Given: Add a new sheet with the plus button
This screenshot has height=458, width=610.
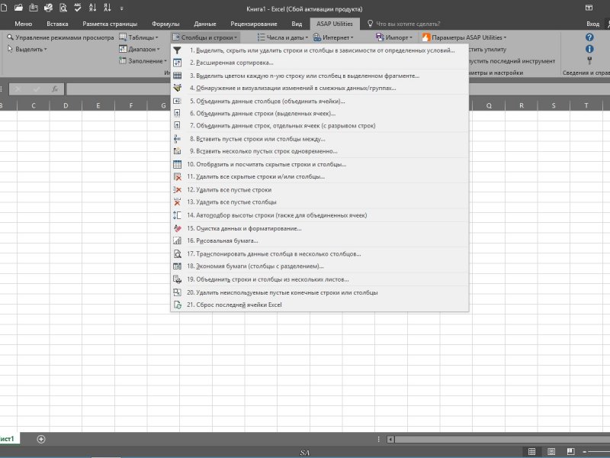Looking at the screenshot, I should click(x=41, y=440).
